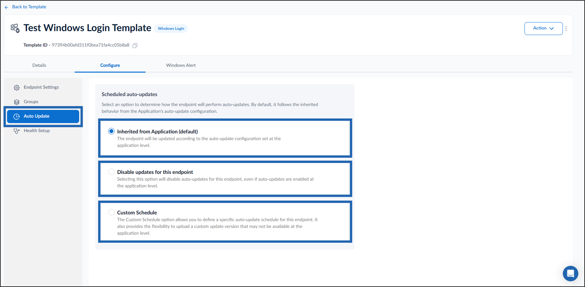This screenshot has width=585, height=287.
Task: Select the Configure tab
Action: pyautogui.click(x=110, y=65)
